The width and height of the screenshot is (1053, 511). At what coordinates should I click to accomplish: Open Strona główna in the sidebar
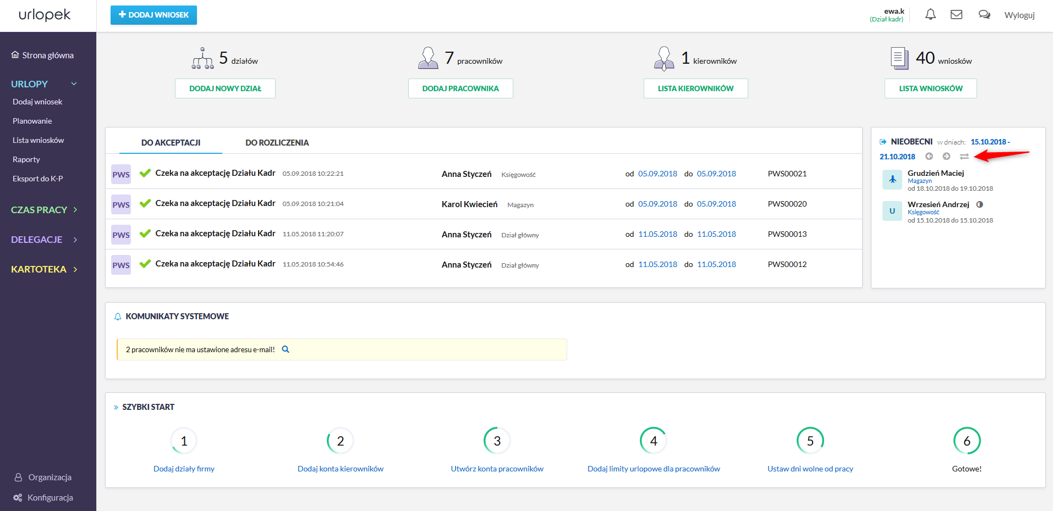(42, 55)
